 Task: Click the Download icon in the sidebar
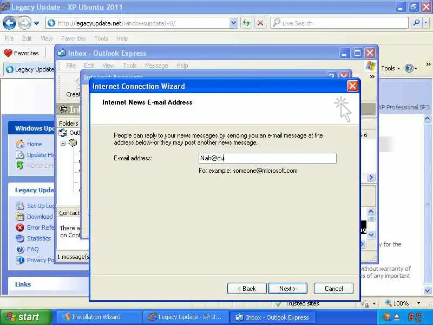pos(20,217)
